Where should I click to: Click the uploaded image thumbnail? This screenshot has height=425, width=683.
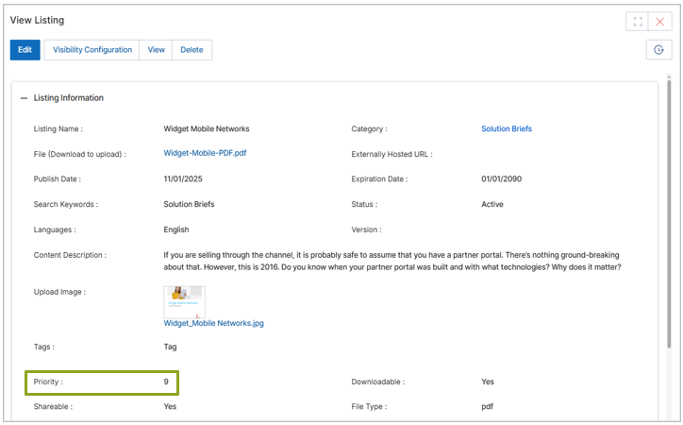click(x=184, y=301)
